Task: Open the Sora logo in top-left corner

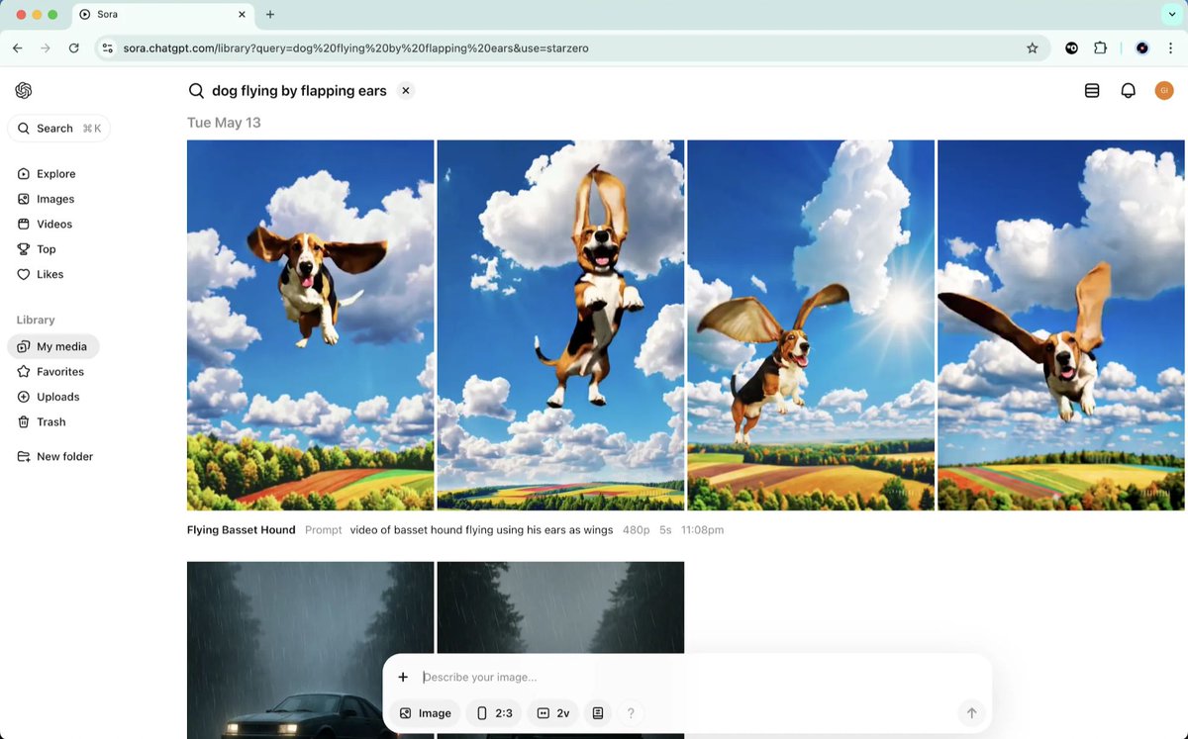Action: [24, 90]
